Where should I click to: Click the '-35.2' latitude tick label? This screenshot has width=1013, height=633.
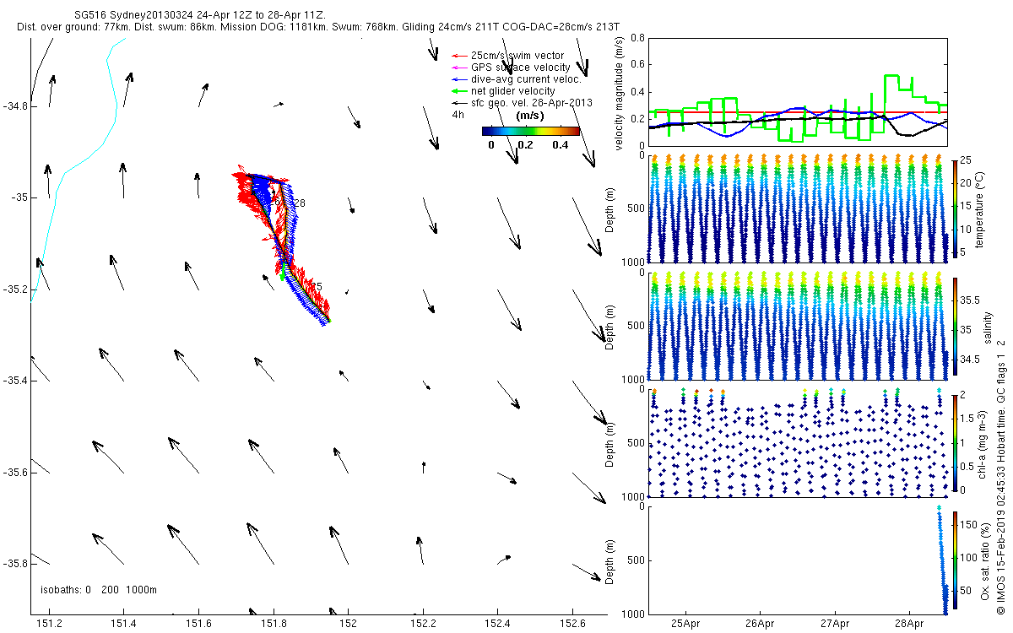point(14,289)
